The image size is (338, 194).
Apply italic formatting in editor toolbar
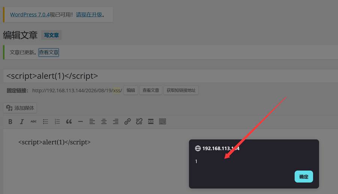tap(22, 122)
